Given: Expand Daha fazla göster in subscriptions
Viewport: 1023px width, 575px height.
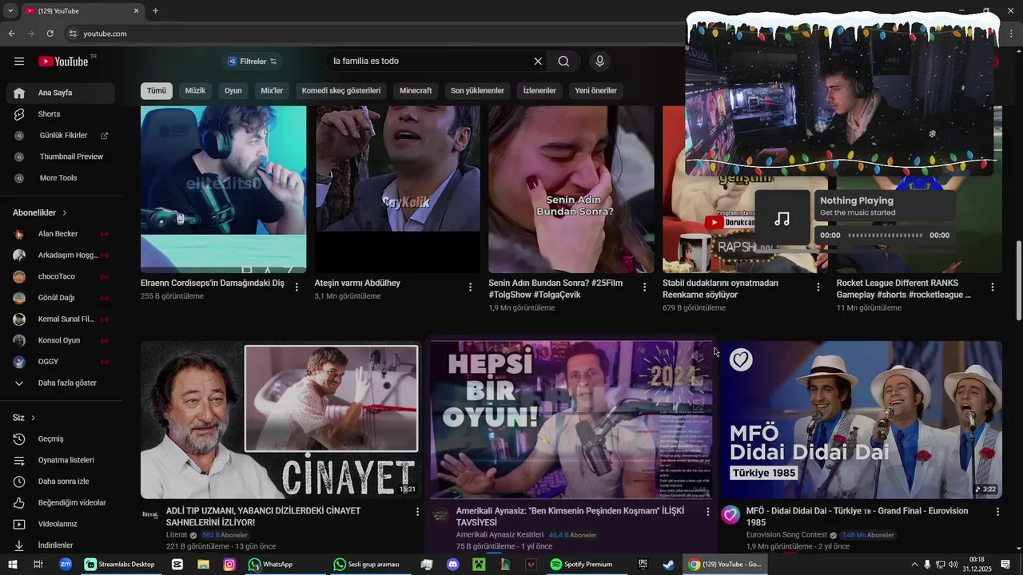Looking at the screenshot, I should (61, 383).
